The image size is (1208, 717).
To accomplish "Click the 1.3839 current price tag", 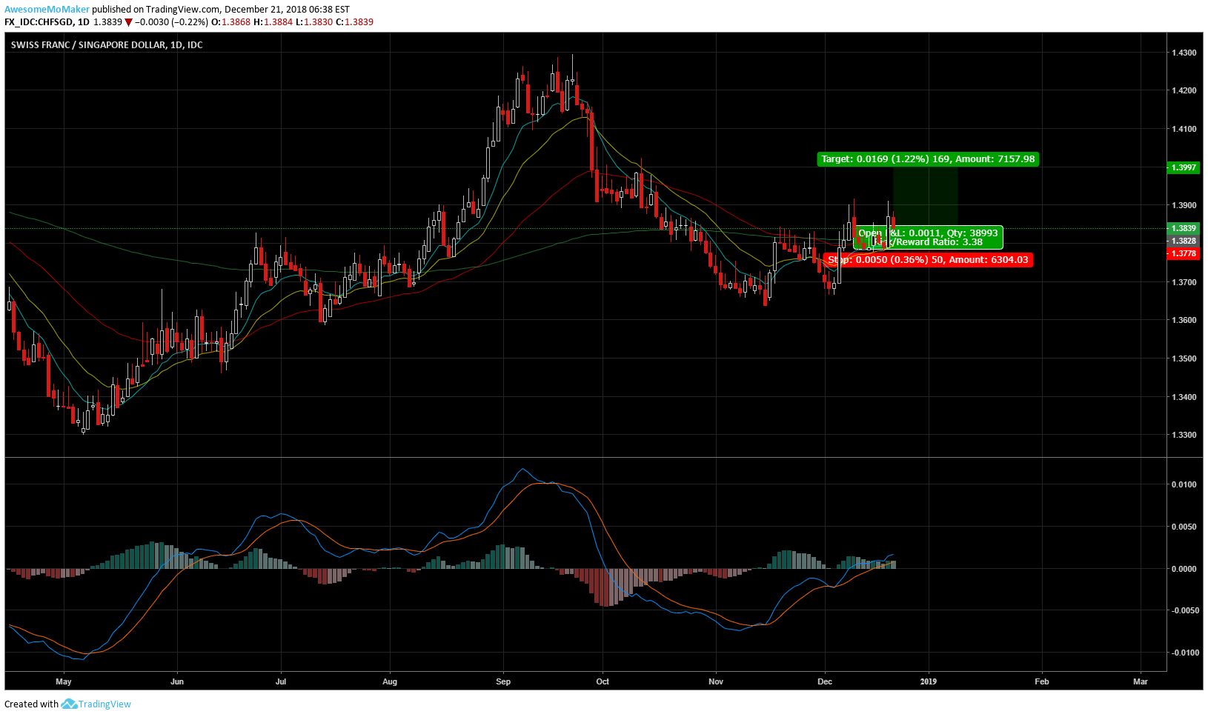I will [1184, 228].
